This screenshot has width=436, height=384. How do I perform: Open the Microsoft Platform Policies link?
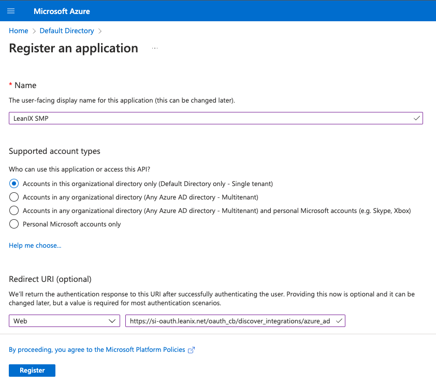pyautogui.click(x=97, y=350)
